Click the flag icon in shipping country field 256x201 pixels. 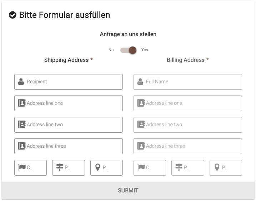click(x=22, y=167)
